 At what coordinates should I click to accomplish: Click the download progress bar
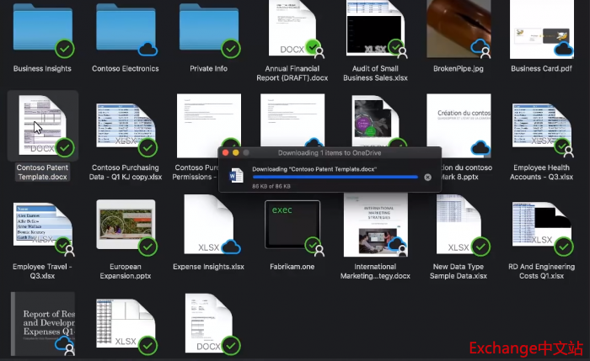335,178
